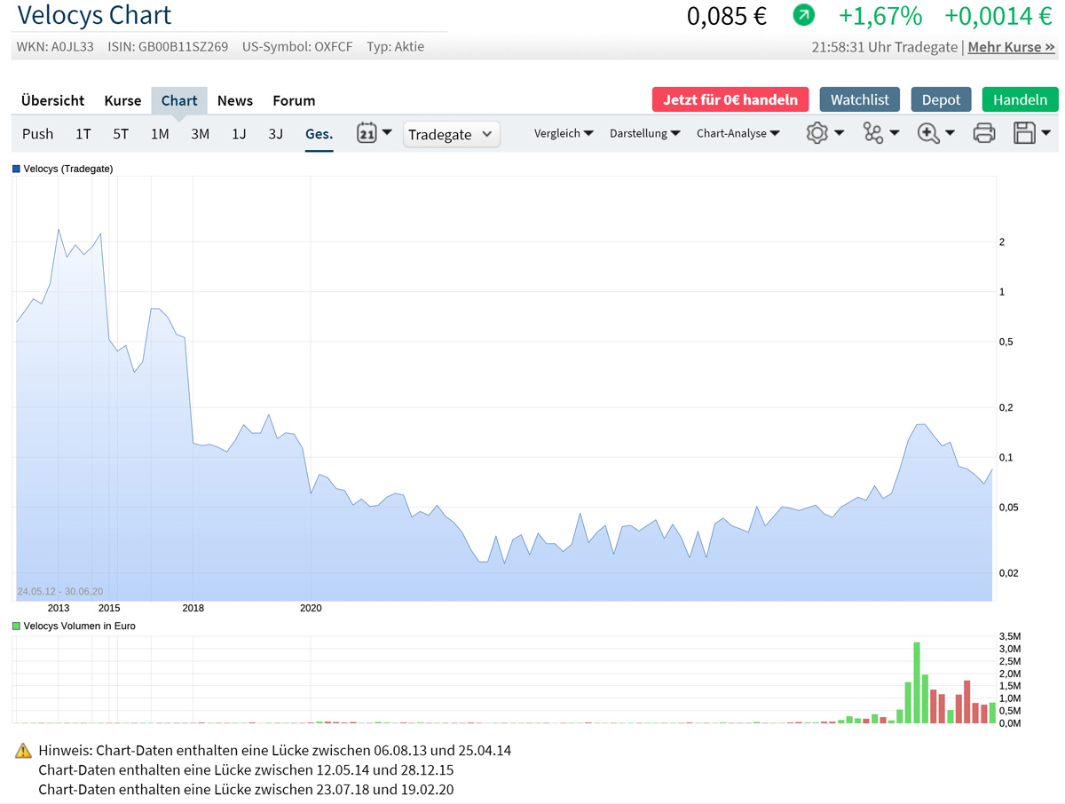Click the 2018 label on time axis
Screen dimensions: 1065x804
193,609
